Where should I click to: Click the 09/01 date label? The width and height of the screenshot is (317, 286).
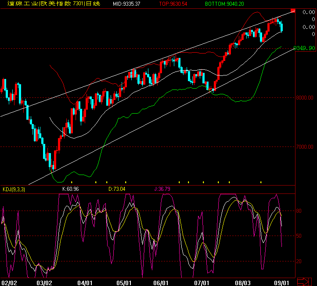pos(281,283)
